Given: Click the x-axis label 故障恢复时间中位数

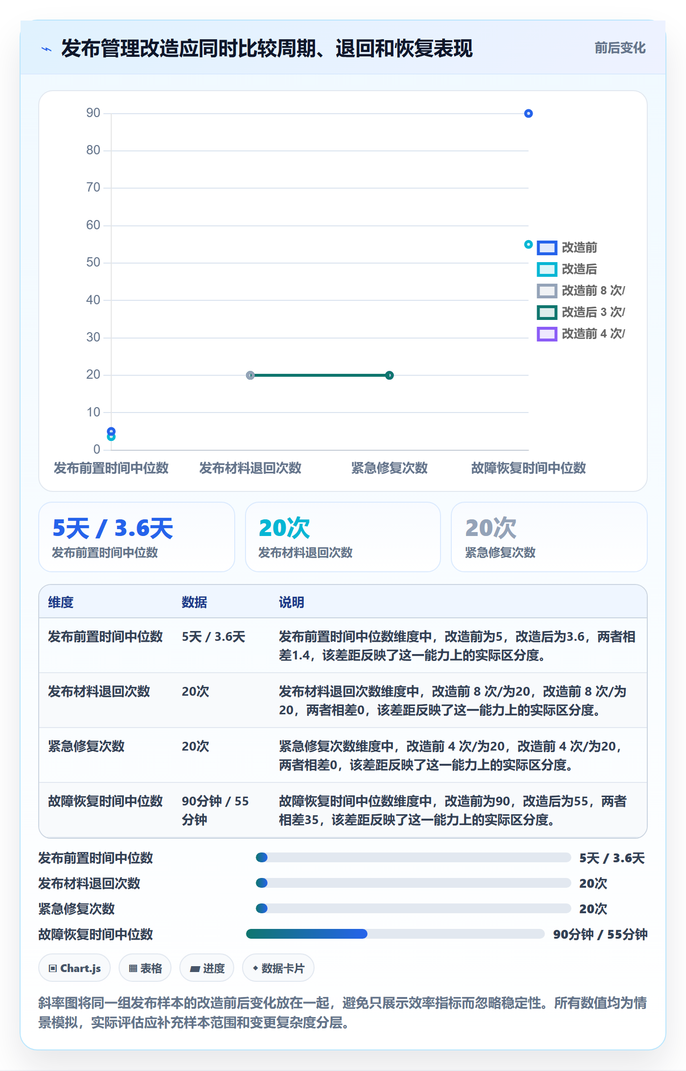Looking at the screenshot, I should pos(528,468).
